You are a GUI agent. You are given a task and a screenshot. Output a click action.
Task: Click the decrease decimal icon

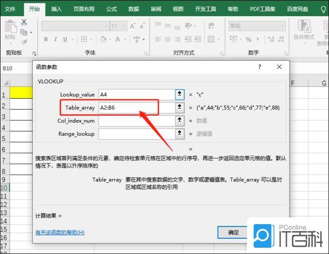[281, 39]
